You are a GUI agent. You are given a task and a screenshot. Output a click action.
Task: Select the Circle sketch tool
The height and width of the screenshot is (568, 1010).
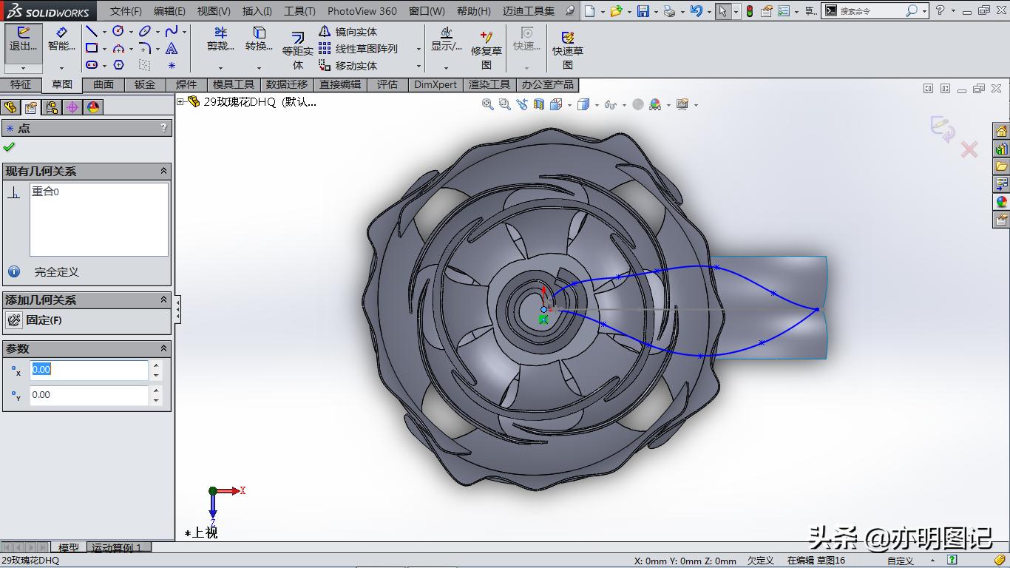pyautogui.click(x=117, y=31)
